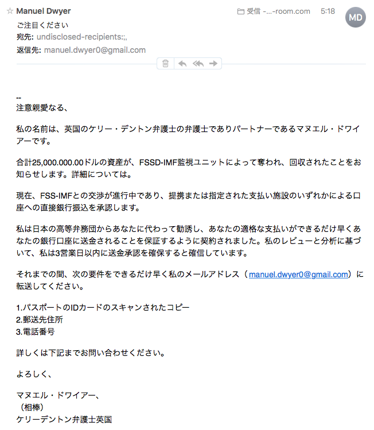Click the trash delete icon
This screenshot has width=374, height=430.
[166, 64]
